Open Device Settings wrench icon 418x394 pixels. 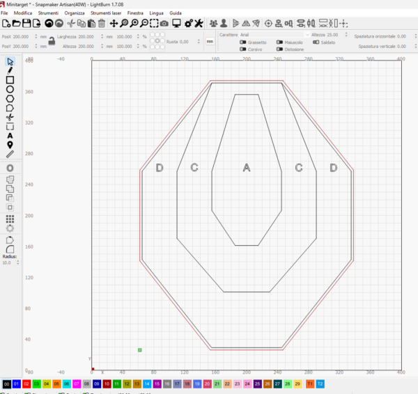pos(199,24)
